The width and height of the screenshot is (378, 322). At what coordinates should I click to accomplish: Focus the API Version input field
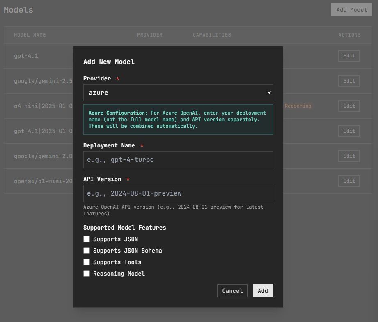[178, 193]
